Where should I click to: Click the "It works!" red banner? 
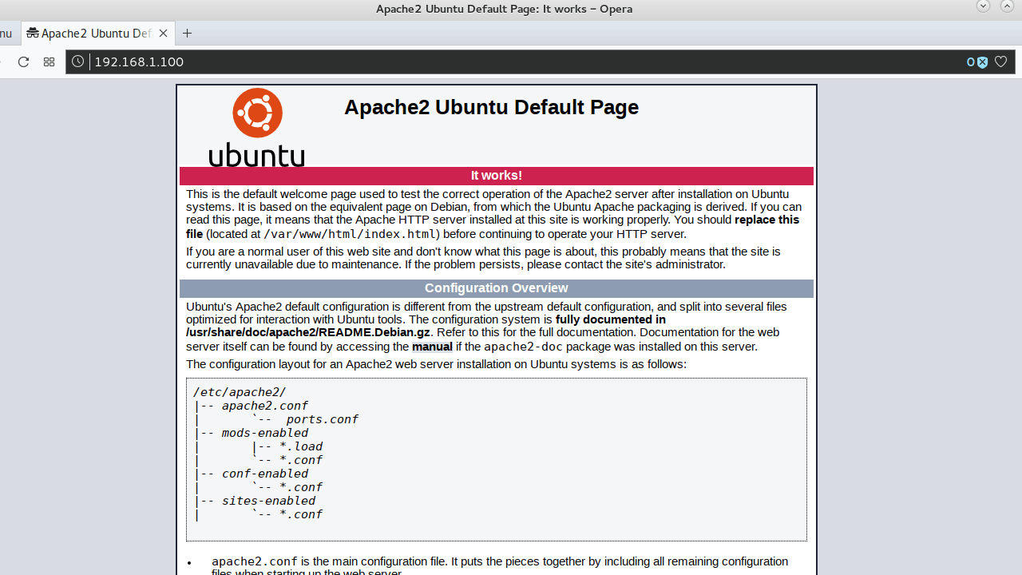[x=497, y=176]
